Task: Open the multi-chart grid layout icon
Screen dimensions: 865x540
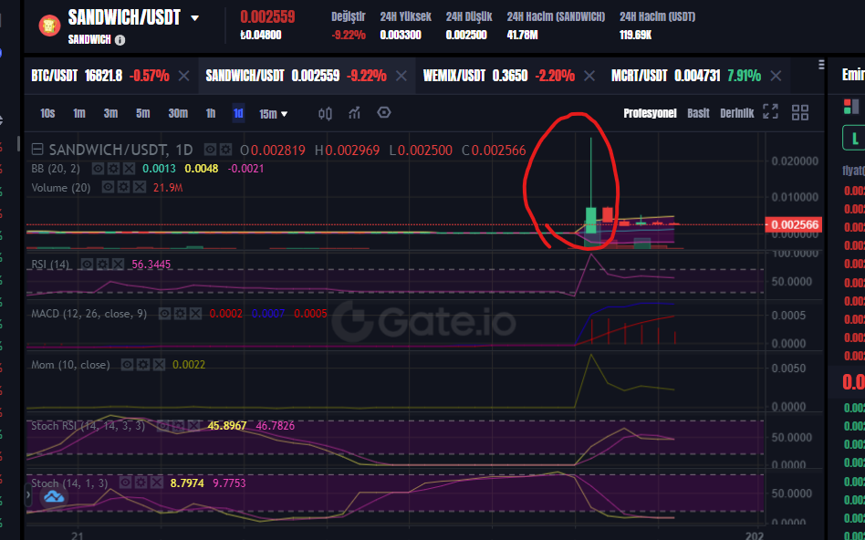Action: tap(800, 112)
